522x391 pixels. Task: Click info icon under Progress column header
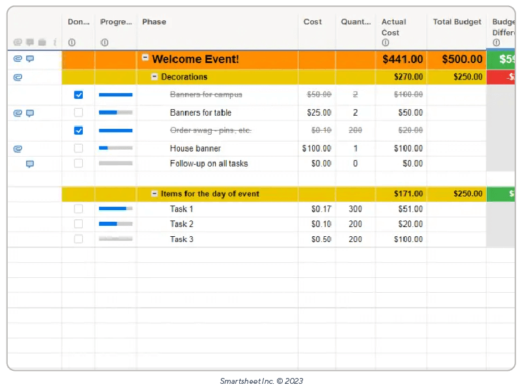[x=104, y=42]
